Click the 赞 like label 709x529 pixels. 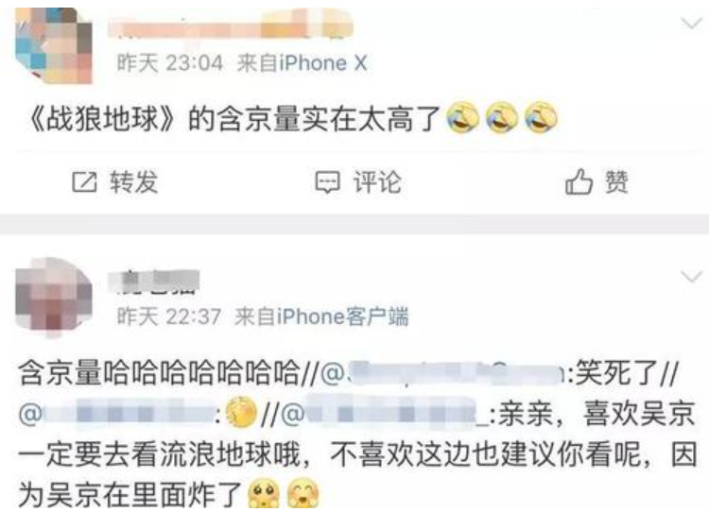tap(616, 182)
